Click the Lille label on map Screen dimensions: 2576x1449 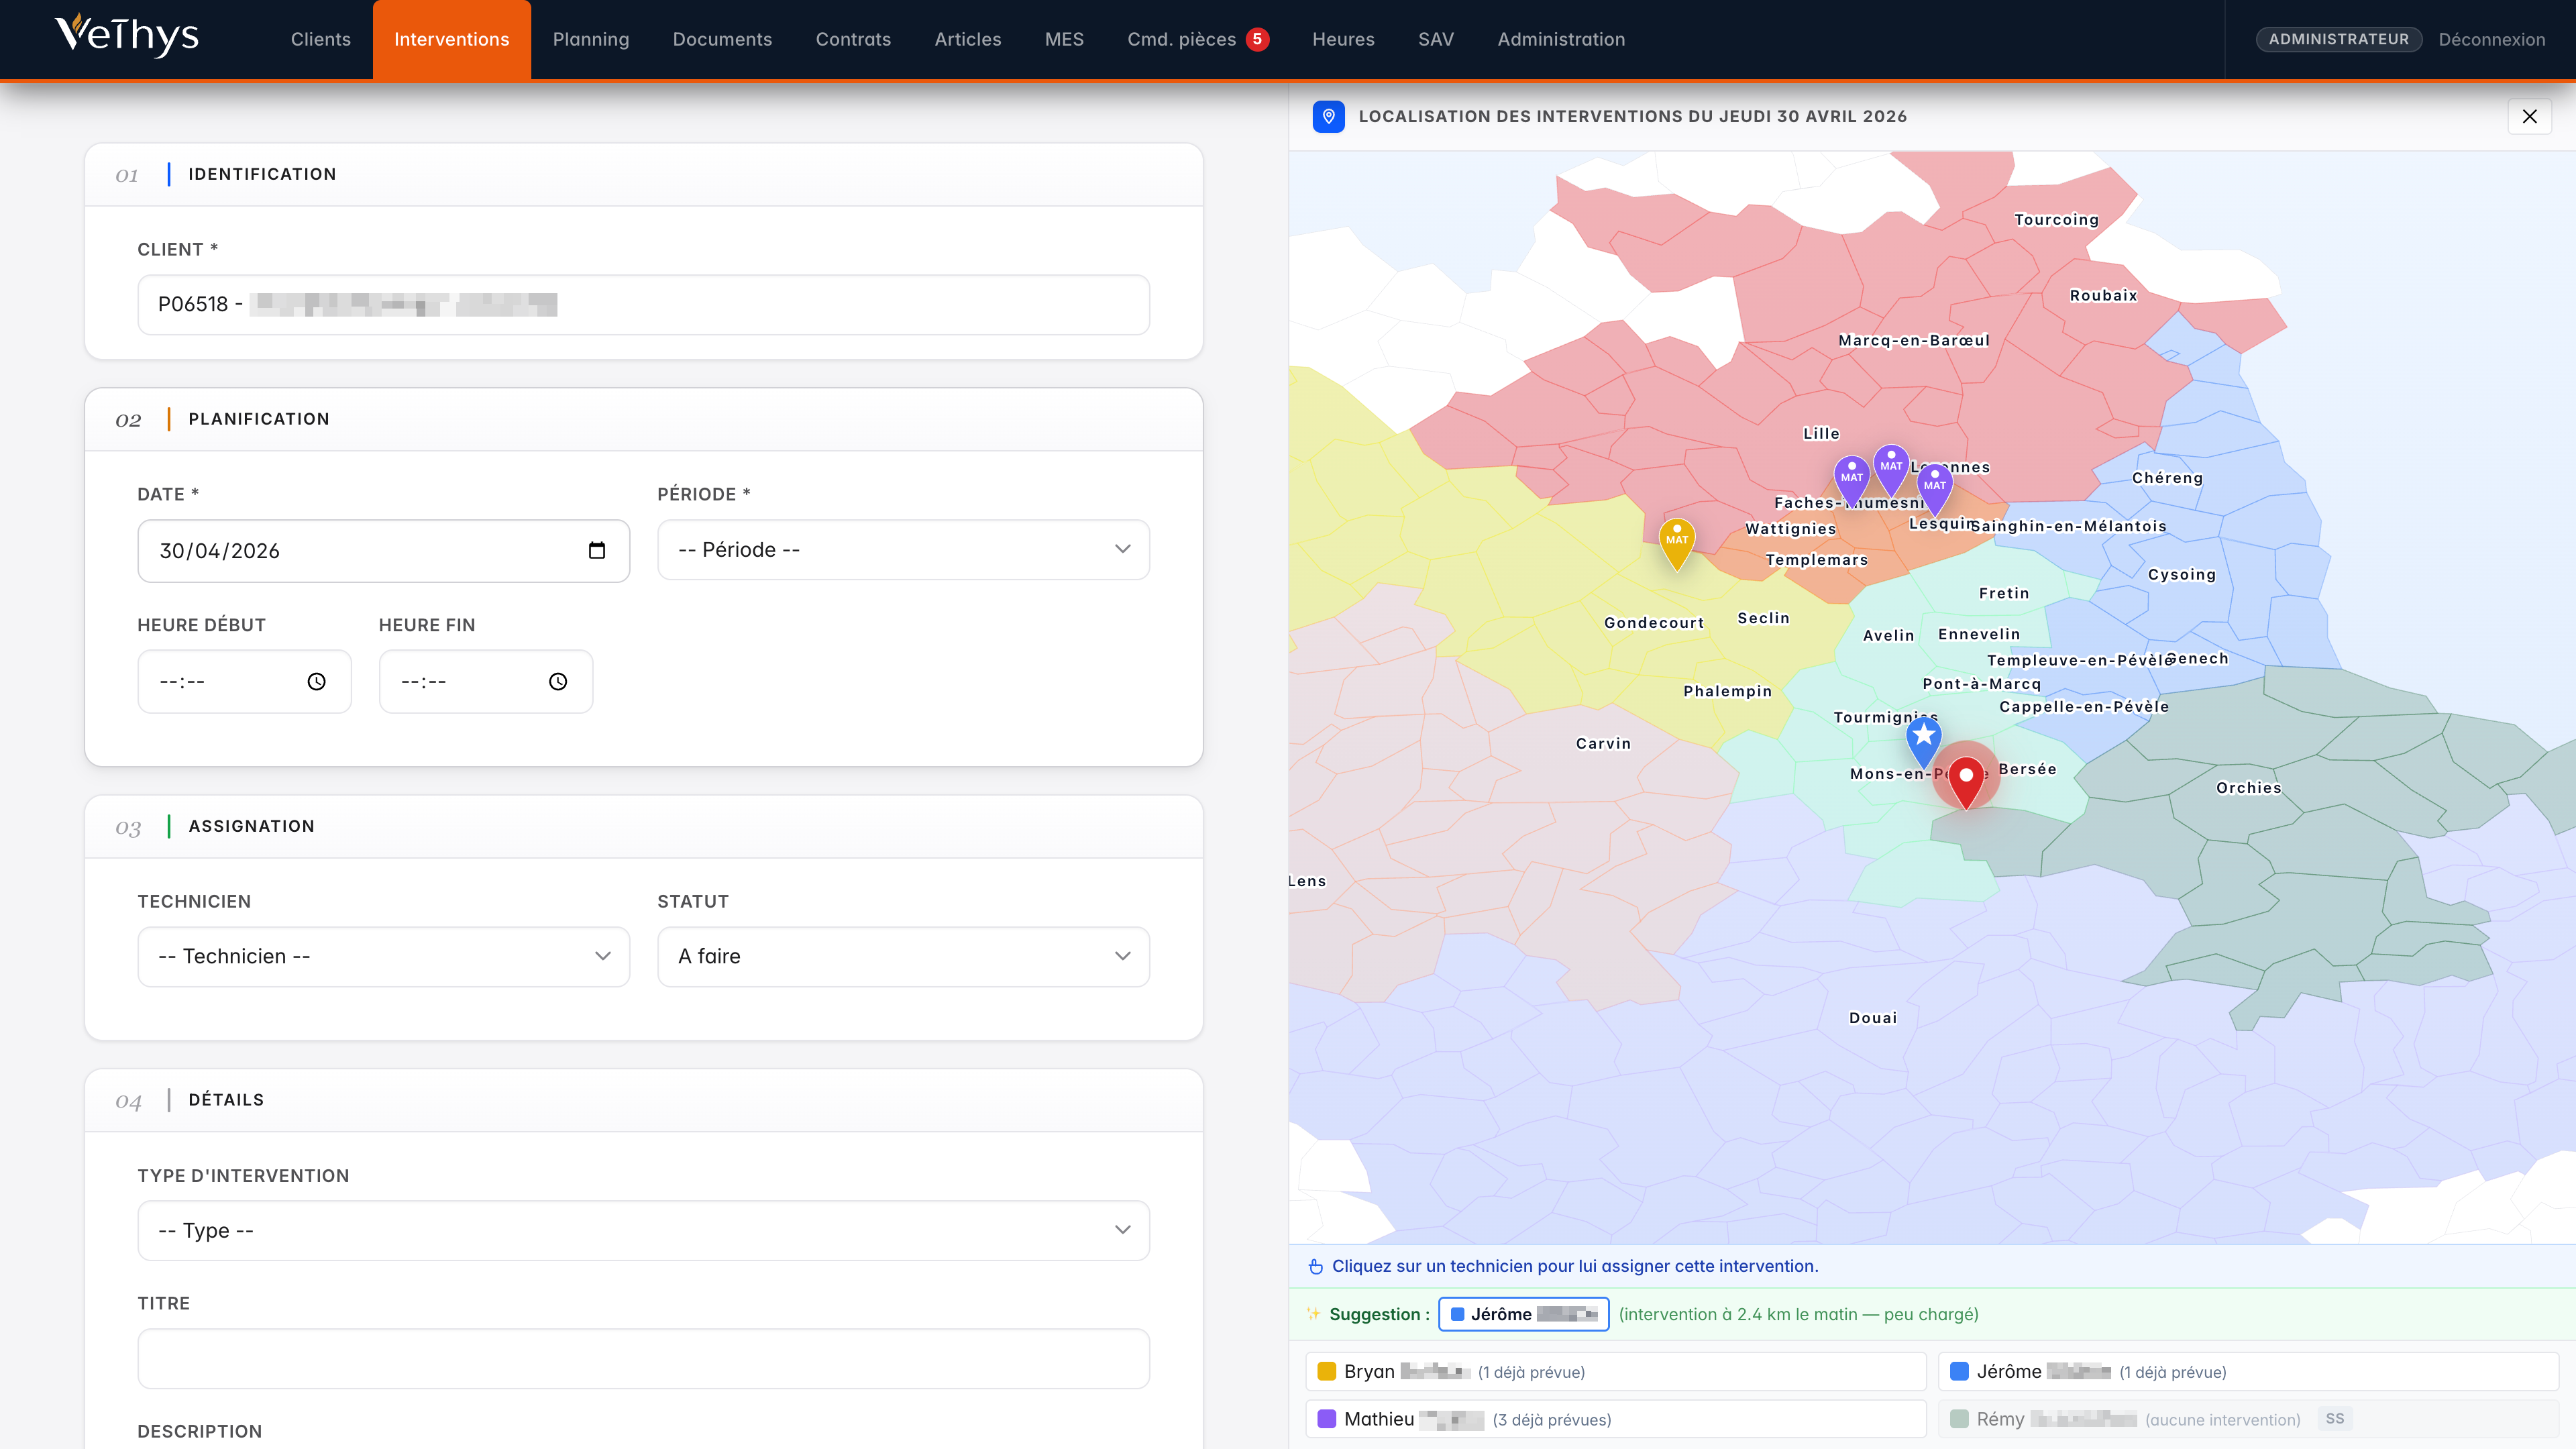point(1821,433)
